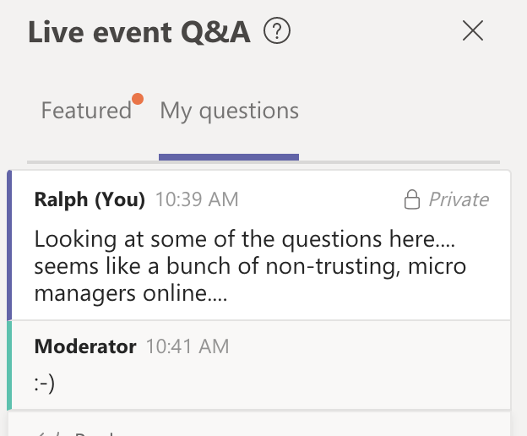Click the Moderator name
This screenshot has height=436, width=527.
(x=85, y=346)
